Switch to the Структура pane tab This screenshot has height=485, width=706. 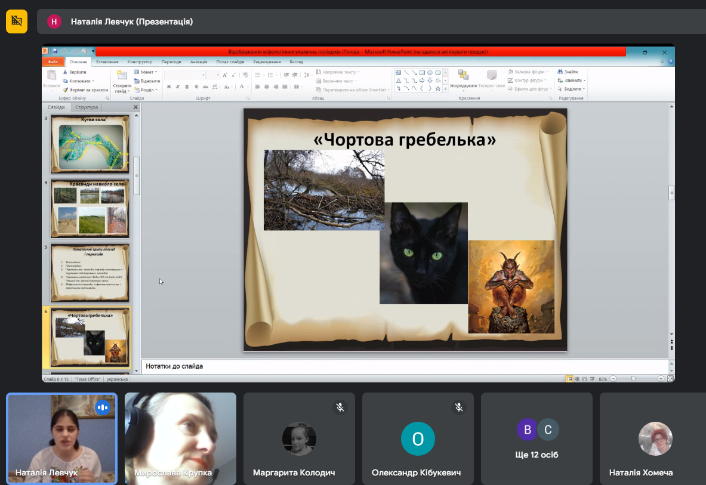(87, 107)
